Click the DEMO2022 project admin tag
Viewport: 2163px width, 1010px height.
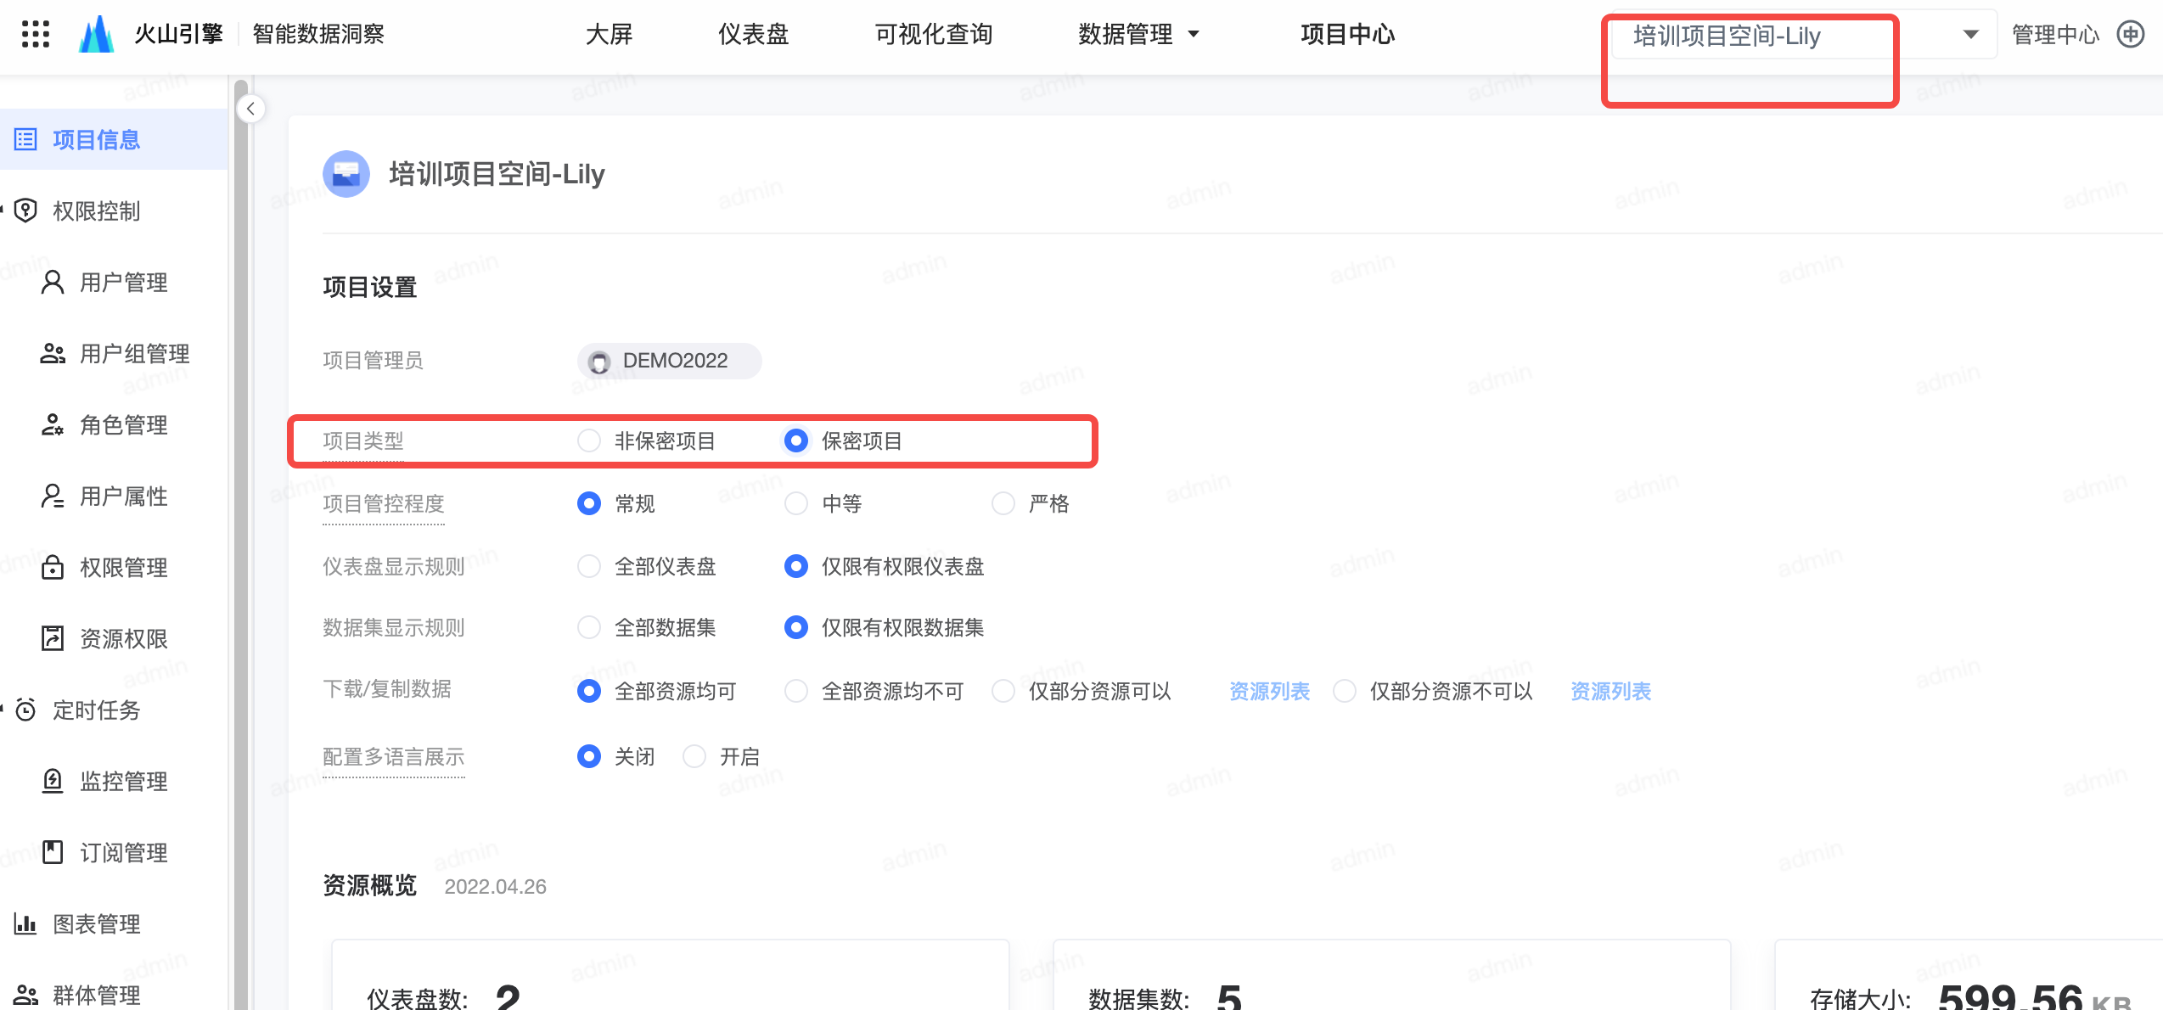click(670, 361)
